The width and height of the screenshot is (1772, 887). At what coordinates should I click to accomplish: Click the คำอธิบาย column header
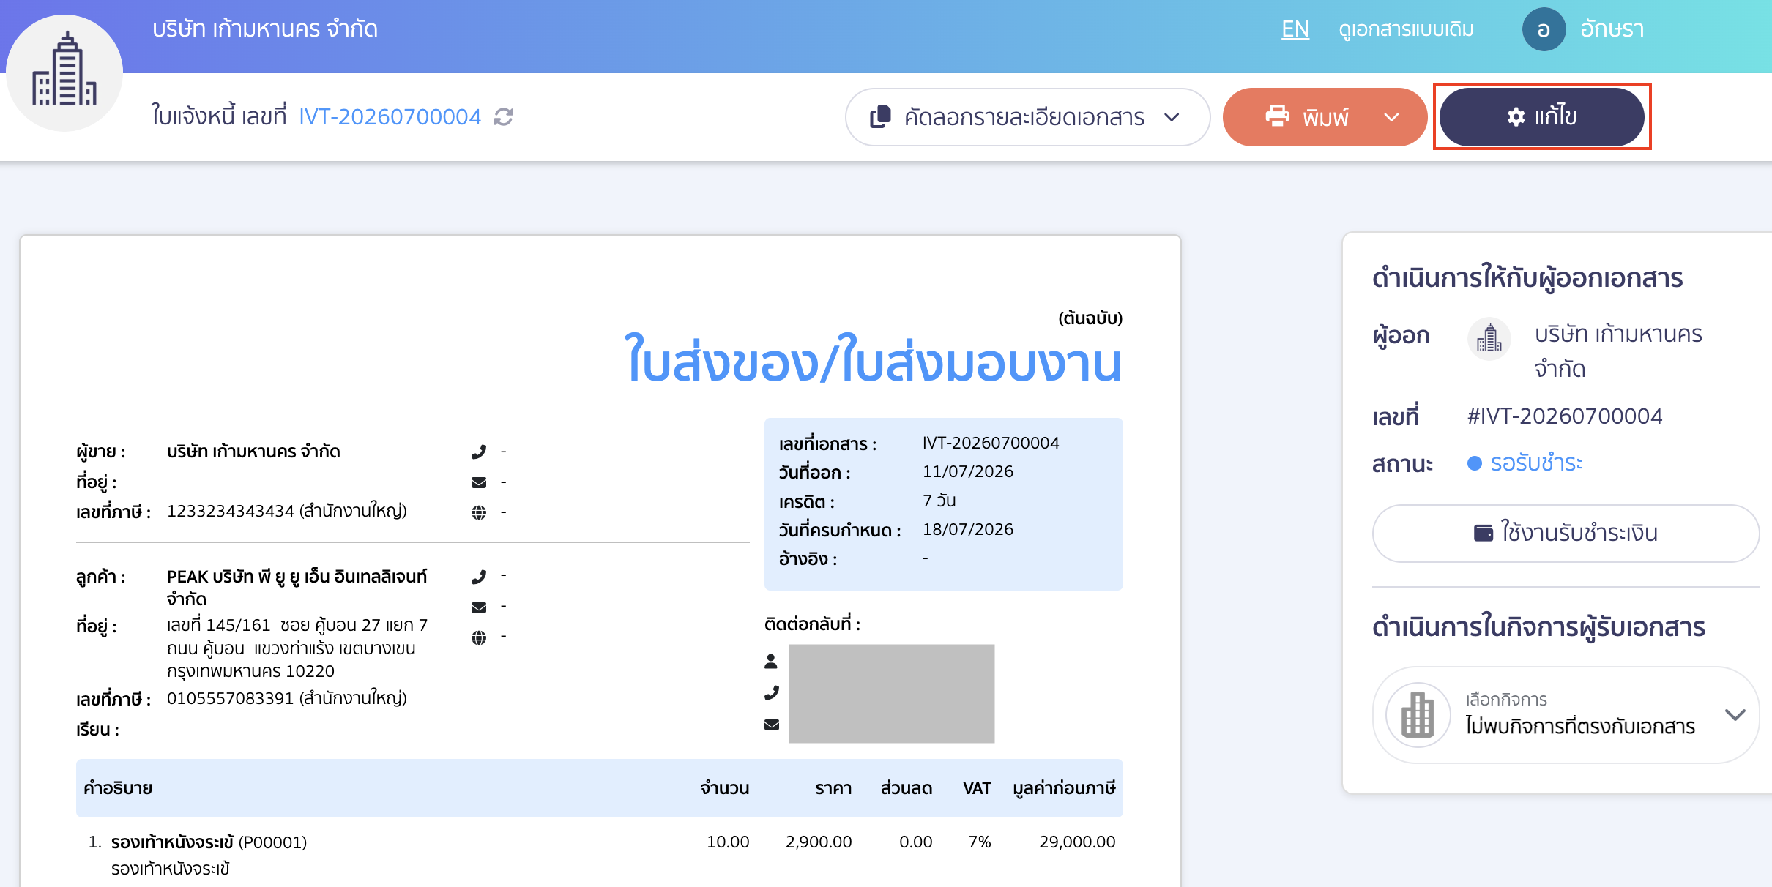coord(117,788)
